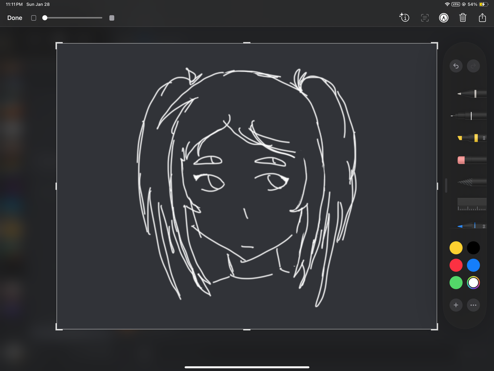
Task: Tap the Live Text scan icon
Action: 425,18
